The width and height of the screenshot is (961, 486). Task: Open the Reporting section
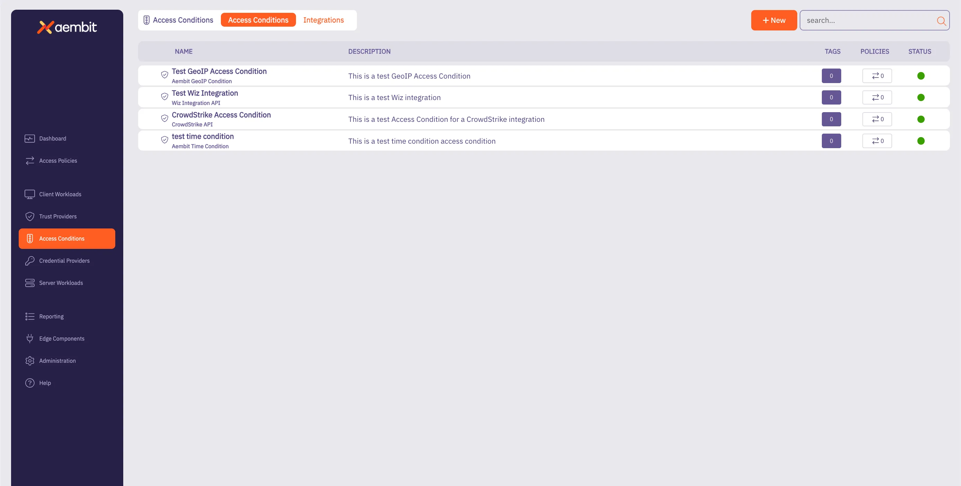pos(52,316)
